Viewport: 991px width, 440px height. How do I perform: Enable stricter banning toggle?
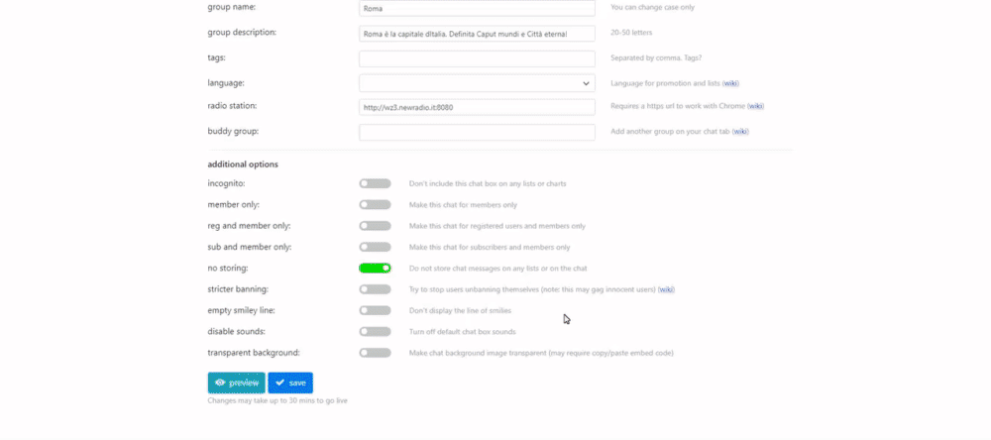pos(375,289)
